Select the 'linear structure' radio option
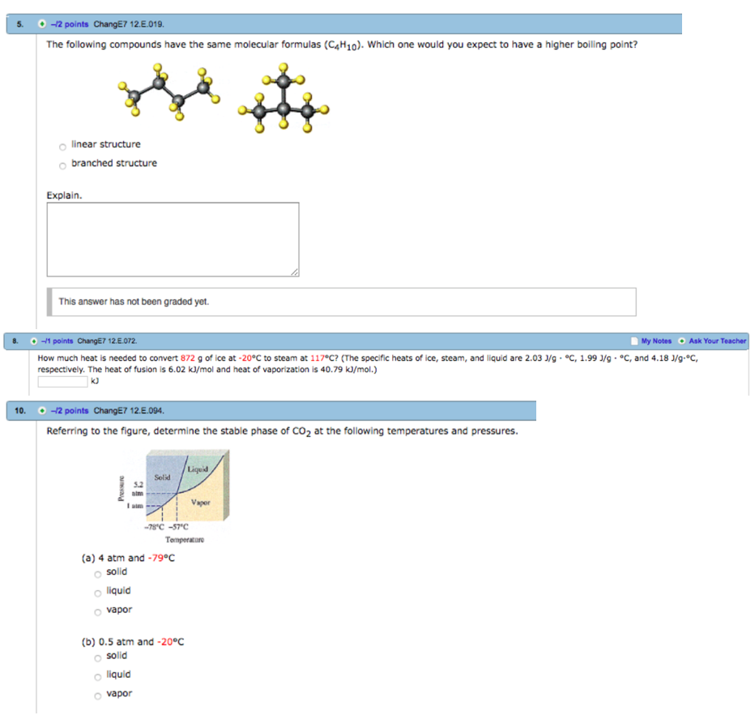 (62, 147)
